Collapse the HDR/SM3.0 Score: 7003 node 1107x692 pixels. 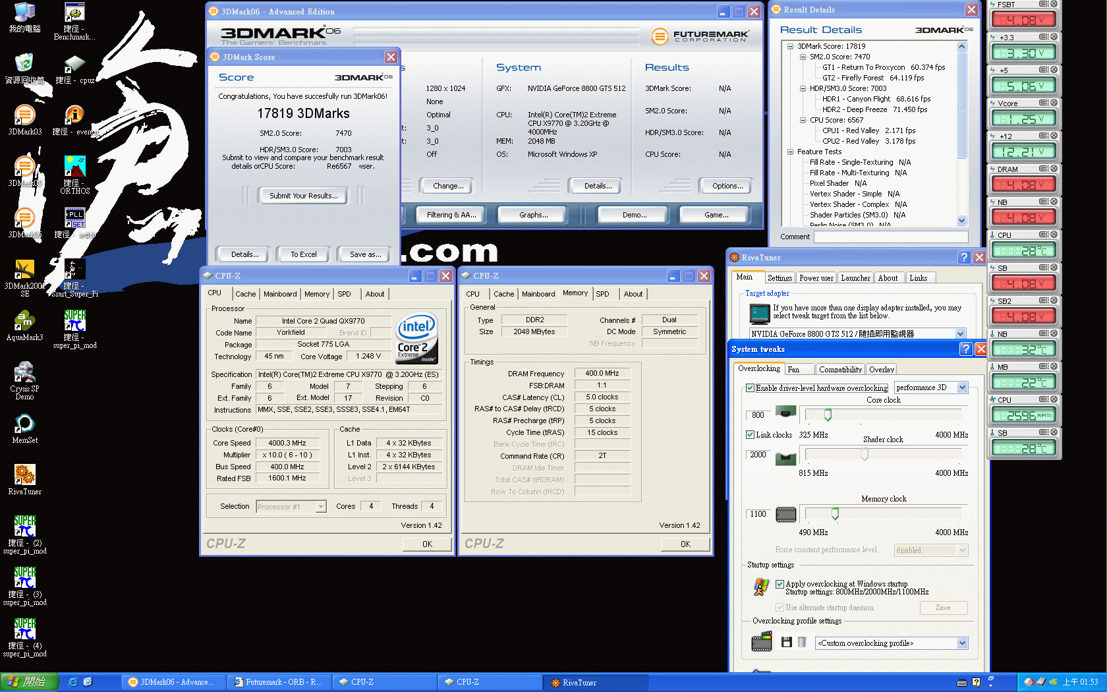tap(803, 88)
